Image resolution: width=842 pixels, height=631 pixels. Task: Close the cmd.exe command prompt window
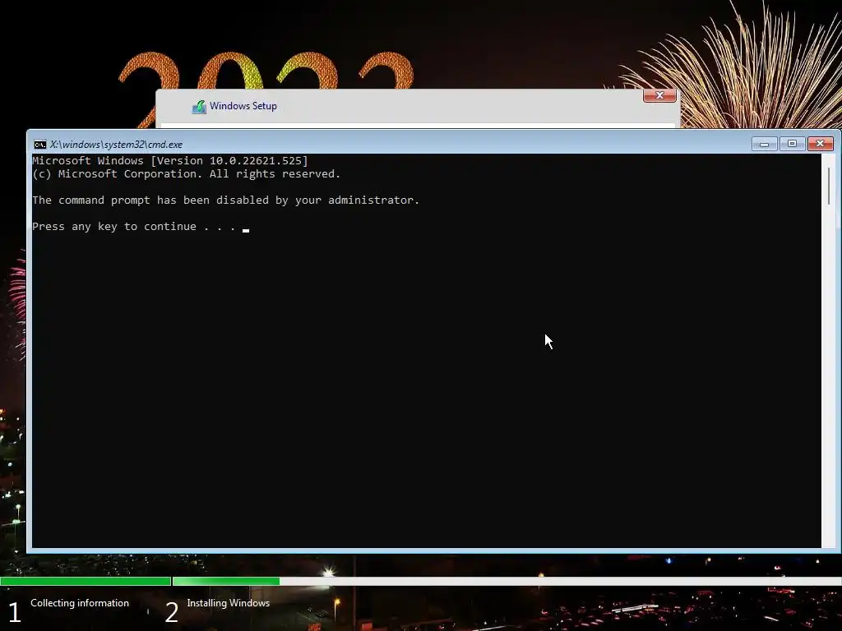pyautogui.click(x=820, y=144)
